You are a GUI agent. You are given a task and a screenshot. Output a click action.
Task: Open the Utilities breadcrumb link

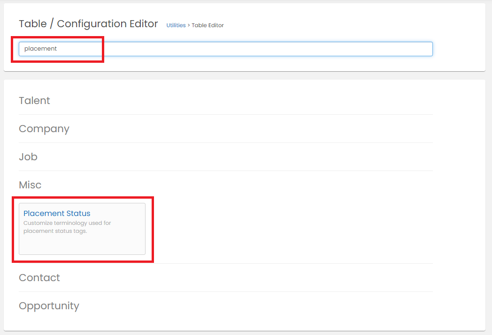pyautogui.click(x=176, y=25)
